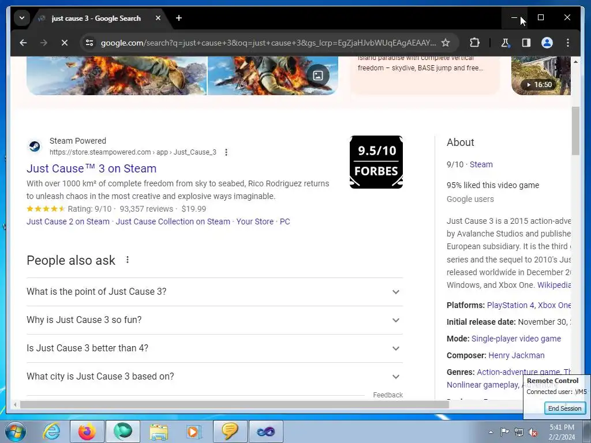Go back to the previous page
This screenshot has height=443, width=591.
[x=23, y=43]
